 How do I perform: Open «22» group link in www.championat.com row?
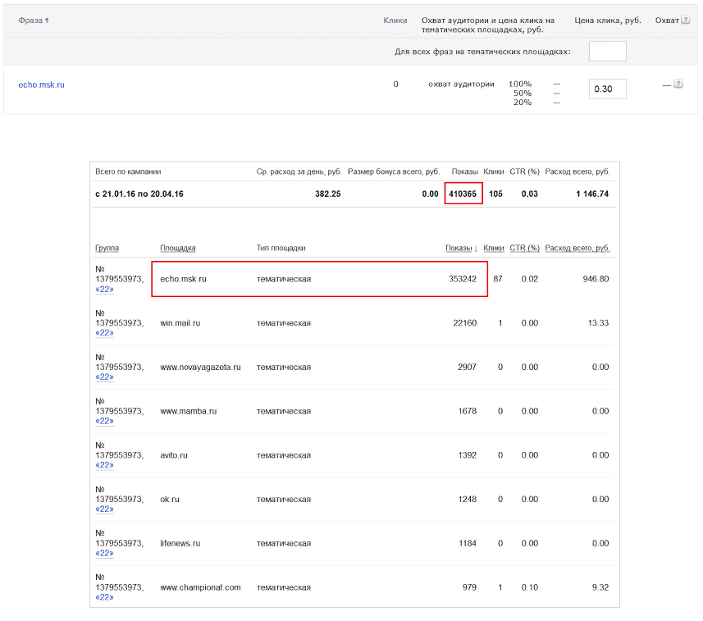(104, 597)
